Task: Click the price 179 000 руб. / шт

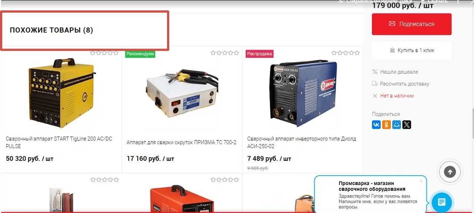Action: tap(403, 6)
